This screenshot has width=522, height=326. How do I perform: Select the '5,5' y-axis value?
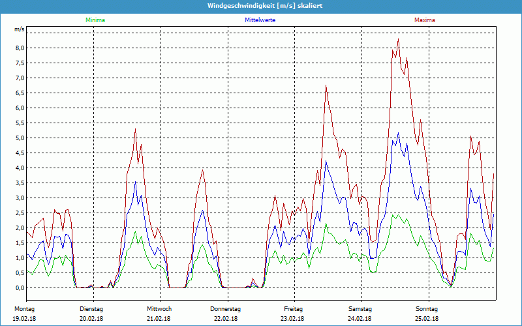tap(20, 123)
